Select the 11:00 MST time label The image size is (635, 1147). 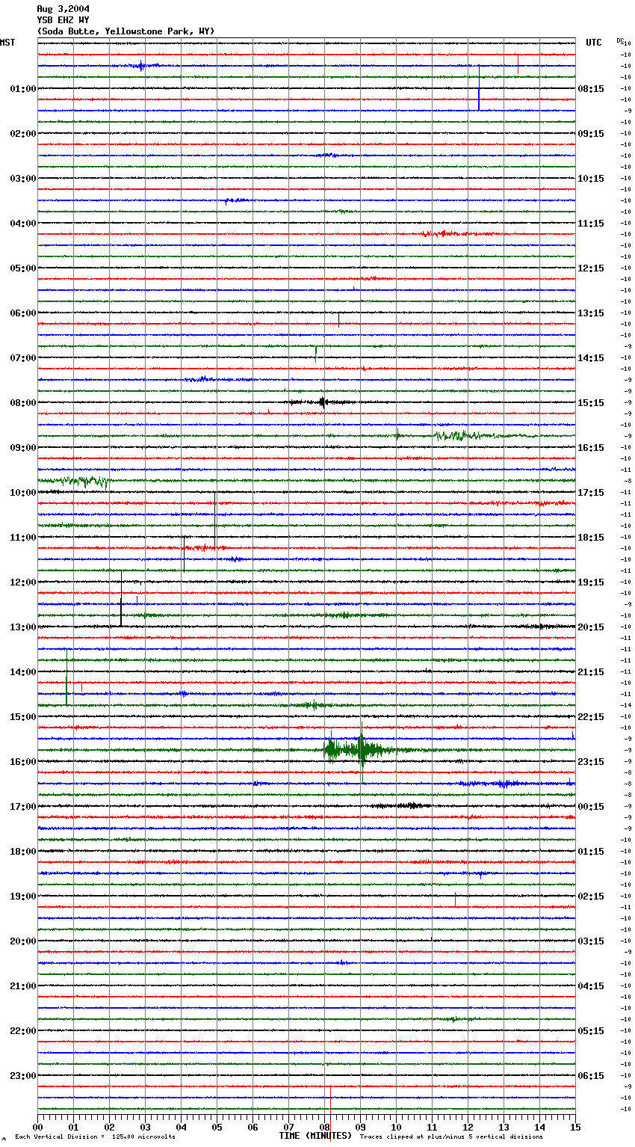pyautogui.click(x=23, y=538)
